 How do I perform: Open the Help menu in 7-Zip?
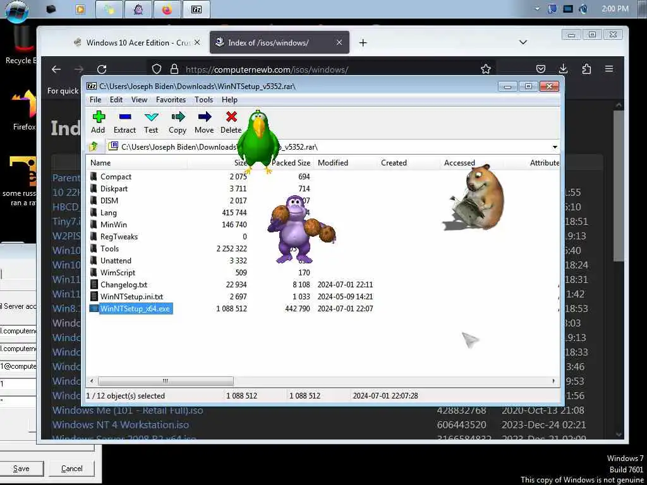click(229, 99)
